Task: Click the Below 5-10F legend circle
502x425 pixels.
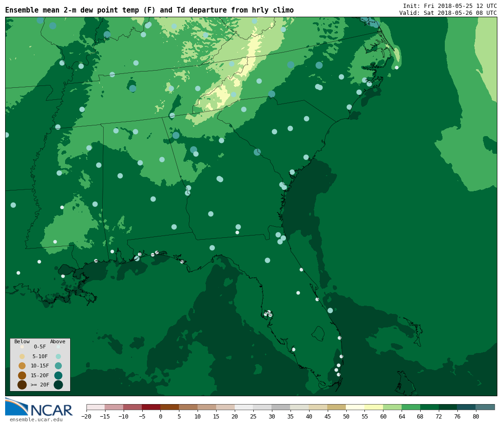Action: 22,356
